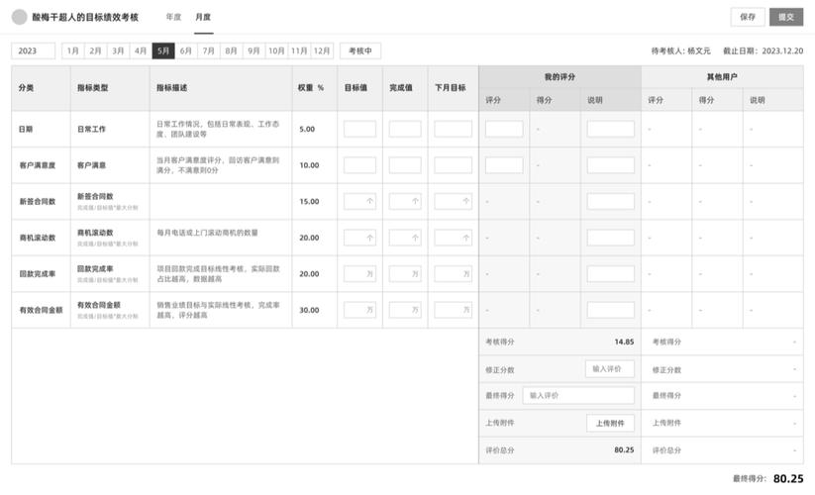Click 目标值 field in 客户满意 row
This screenshot has height=495, width=815.
(x=359, y=165)
